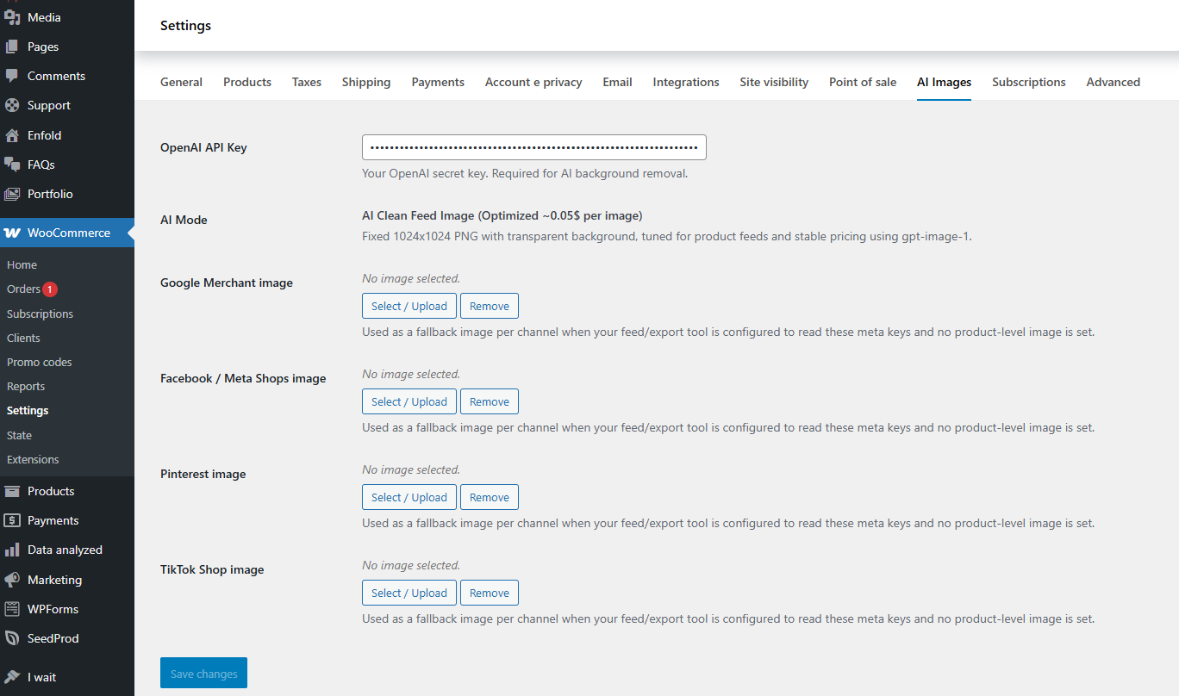Go to the Taxes tab
1179x696 pixels.
click(x=307, y=82)
